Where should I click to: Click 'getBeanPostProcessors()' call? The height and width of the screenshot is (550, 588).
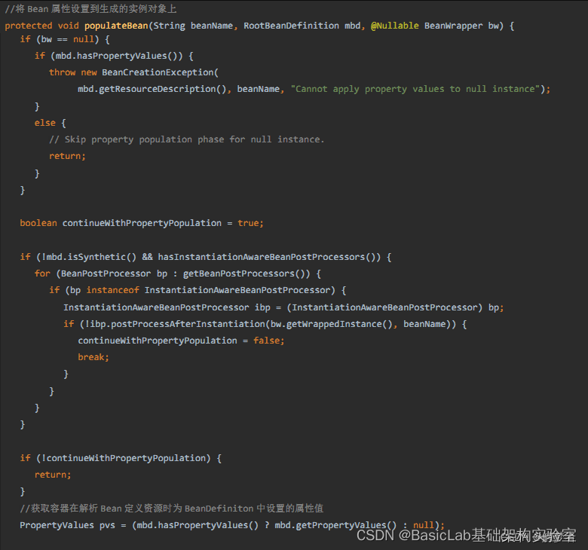point(243,273)
